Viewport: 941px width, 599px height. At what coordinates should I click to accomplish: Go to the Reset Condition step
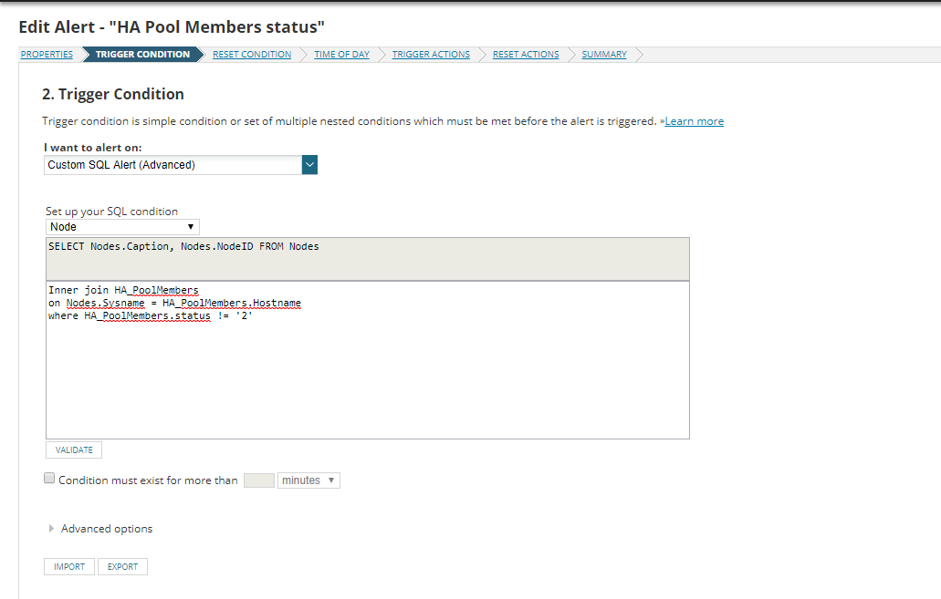pos(252,55)
